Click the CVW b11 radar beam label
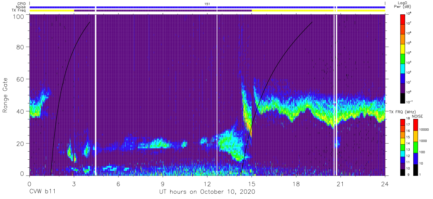 42,192
